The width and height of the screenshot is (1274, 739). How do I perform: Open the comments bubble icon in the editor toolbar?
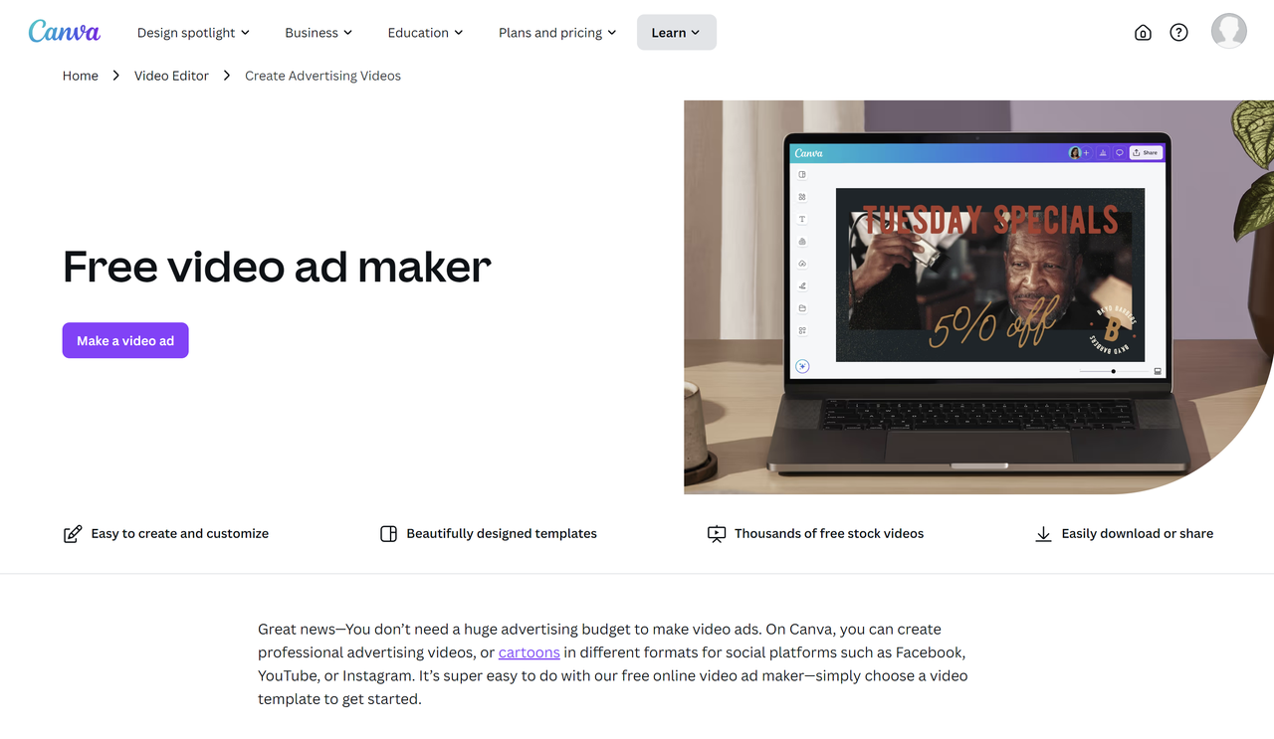pos(1119,152)
